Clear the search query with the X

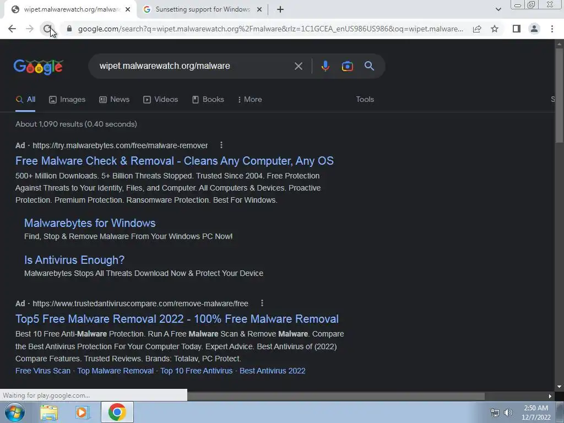click(x=298, y=66)
